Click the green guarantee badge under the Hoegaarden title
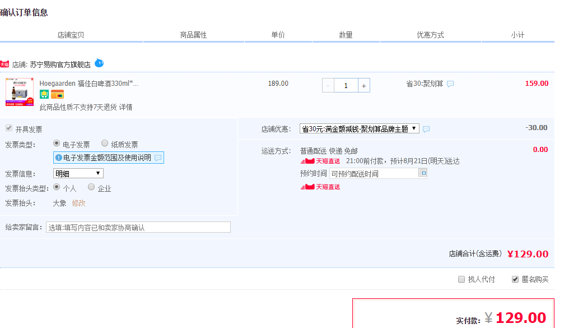 click(44, 94)
